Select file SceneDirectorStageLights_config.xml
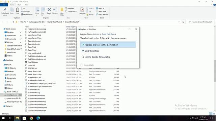Image resolution: width=216 pixels, height=121 pixels. pyautogui.click(x=42, y=83)
